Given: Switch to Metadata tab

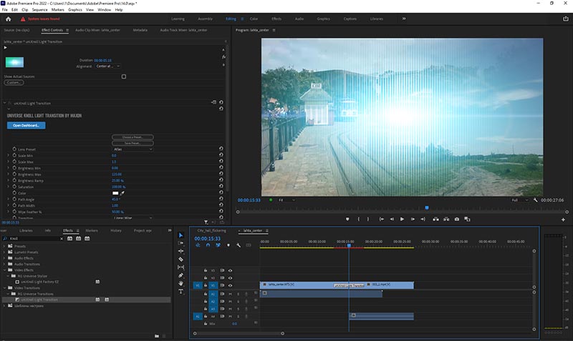Looking at the screenshot, I should [140, 30].
